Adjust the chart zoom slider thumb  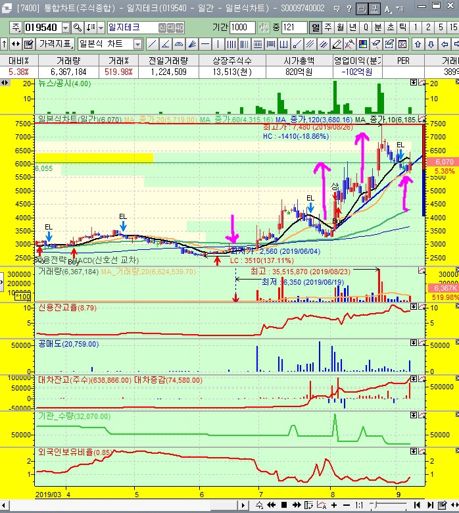coord(375,505)
